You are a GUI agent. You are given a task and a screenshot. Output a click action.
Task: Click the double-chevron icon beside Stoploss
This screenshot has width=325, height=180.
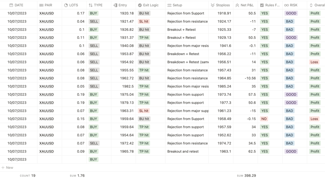212,5
